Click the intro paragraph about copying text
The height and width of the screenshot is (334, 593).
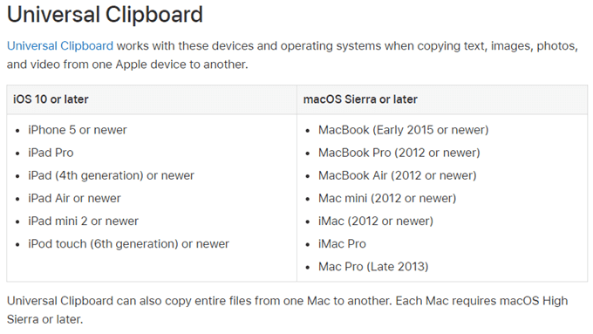pos(292,55)
